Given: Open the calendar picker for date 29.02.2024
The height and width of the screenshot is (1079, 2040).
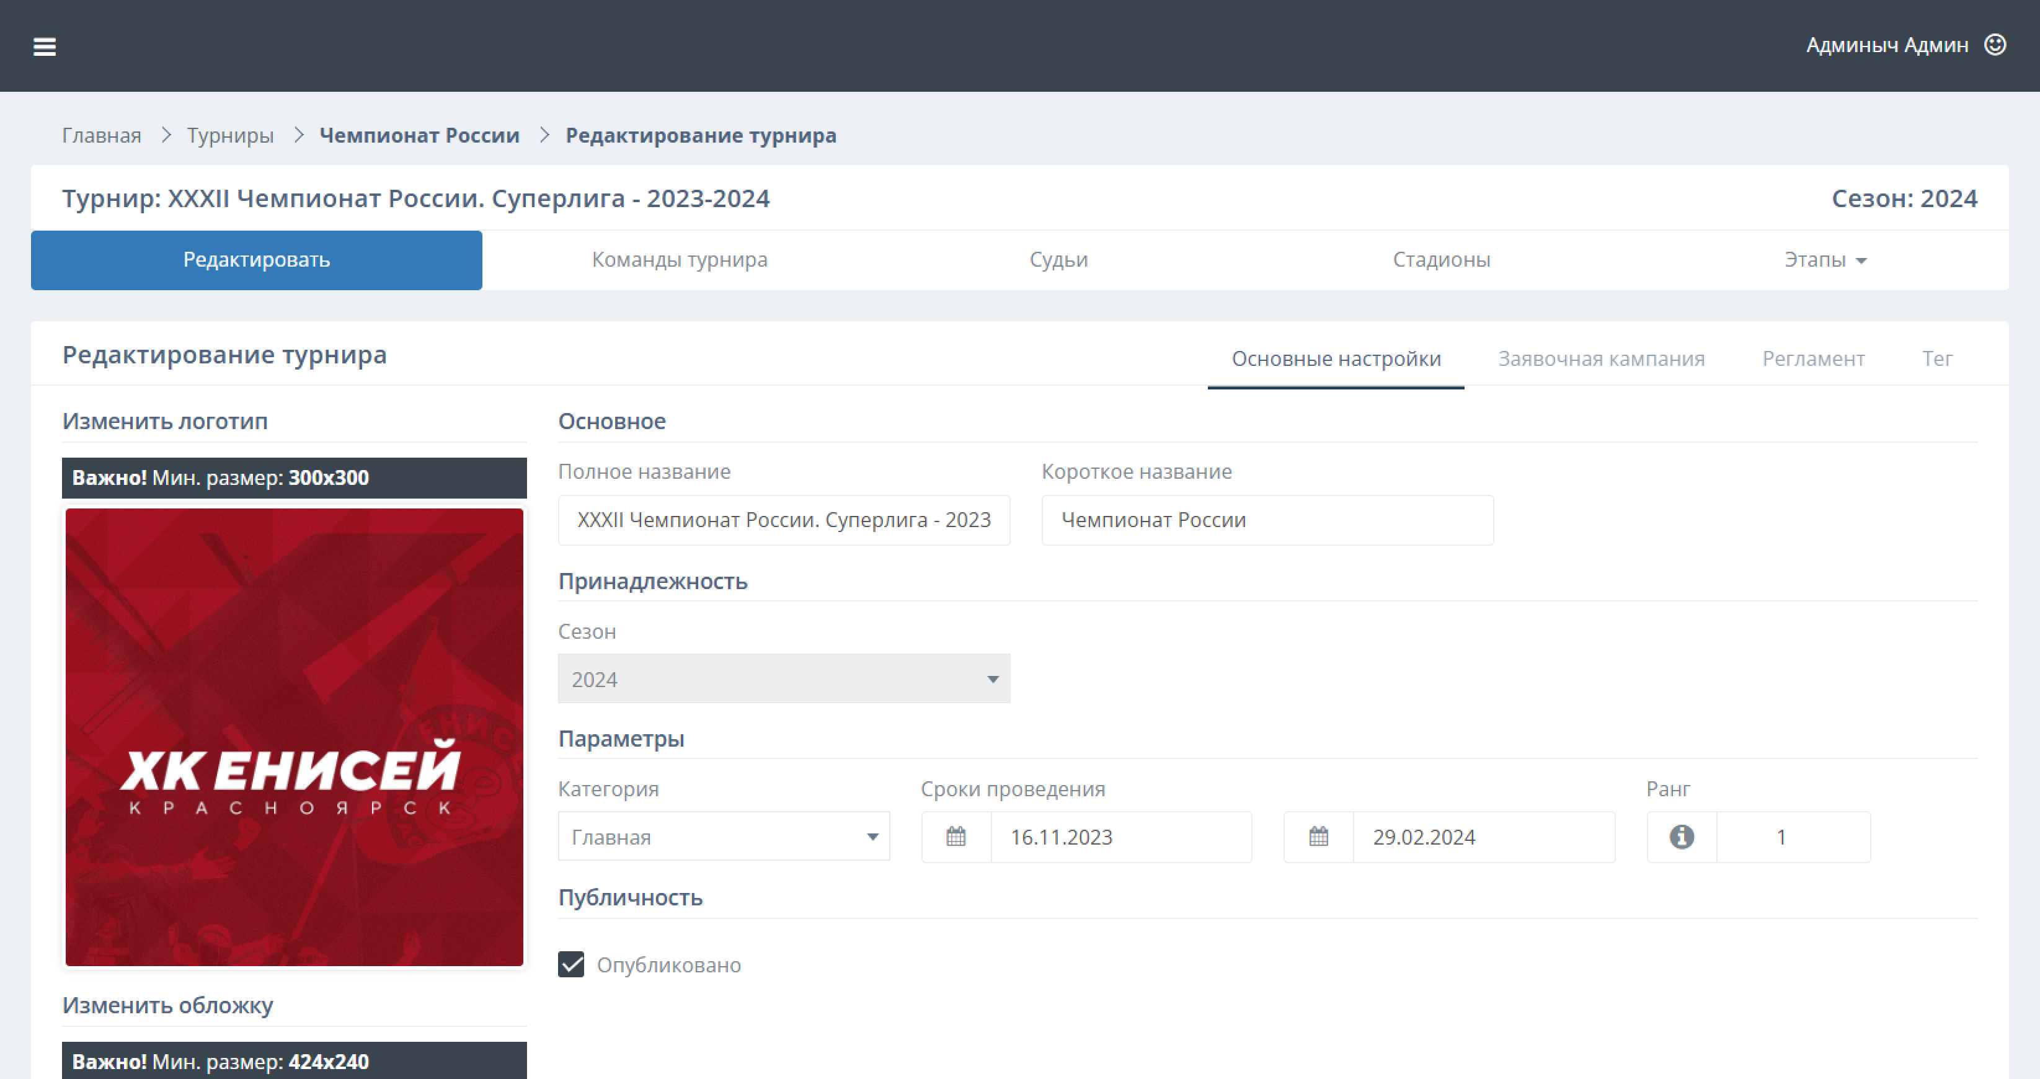Looking at the screenshot, I should point(1317,837).
